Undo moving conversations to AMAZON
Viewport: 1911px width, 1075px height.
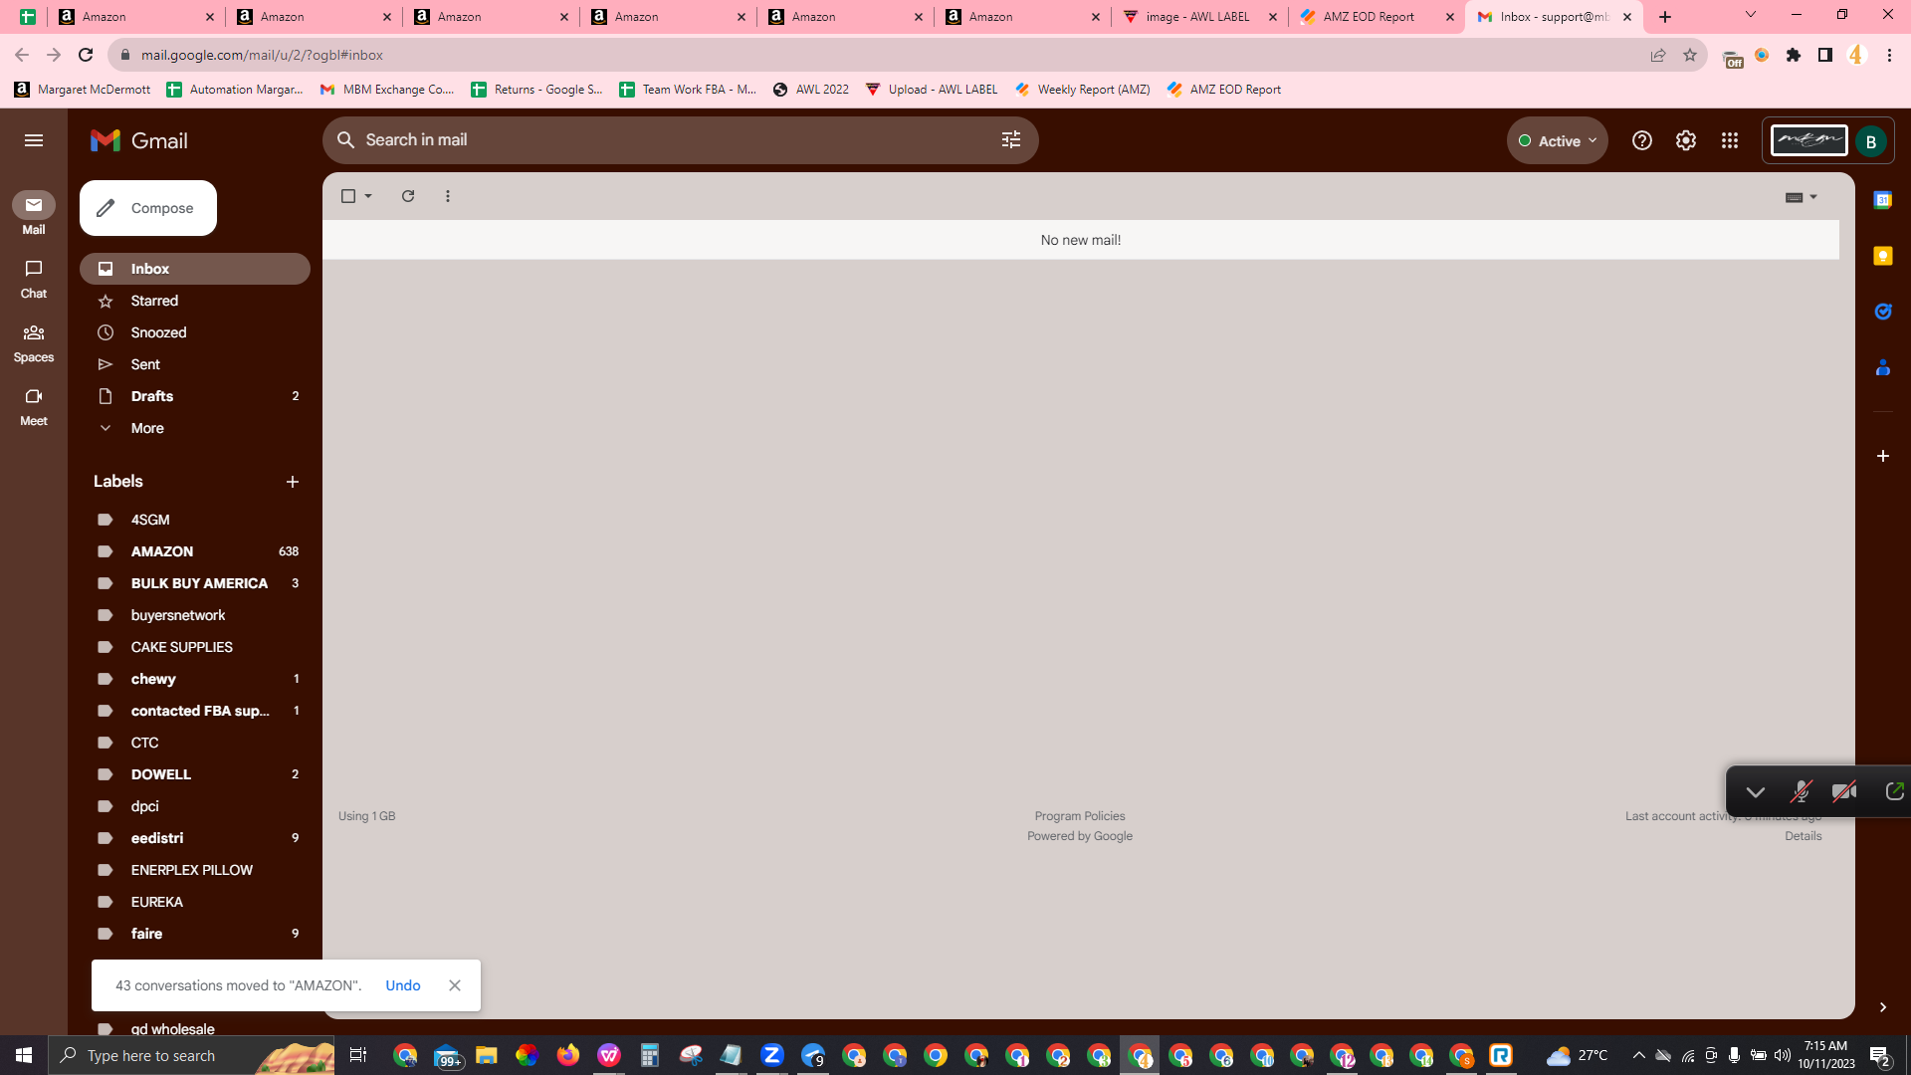click(403, 985)
